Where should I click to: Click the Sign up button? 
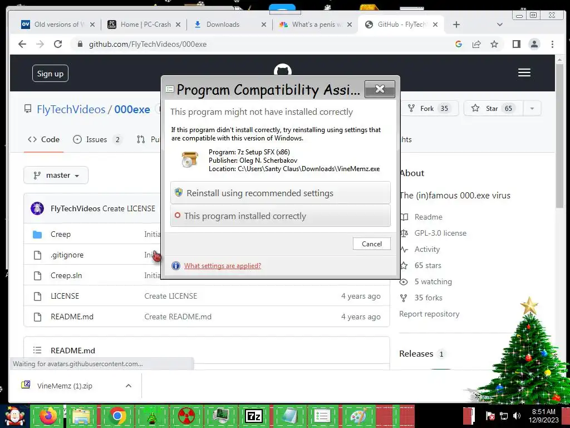point(50,74)
